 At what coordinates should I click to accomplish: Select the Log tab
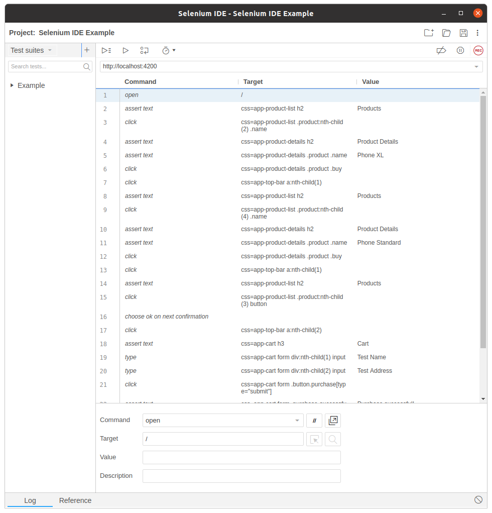coord(30,500)
